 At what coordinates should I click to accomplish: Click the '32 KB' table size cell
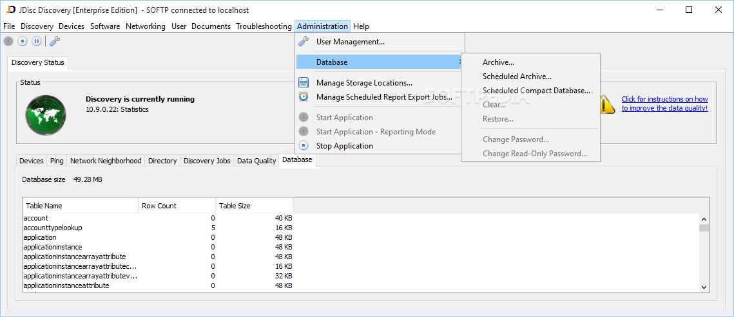[284, 276]
